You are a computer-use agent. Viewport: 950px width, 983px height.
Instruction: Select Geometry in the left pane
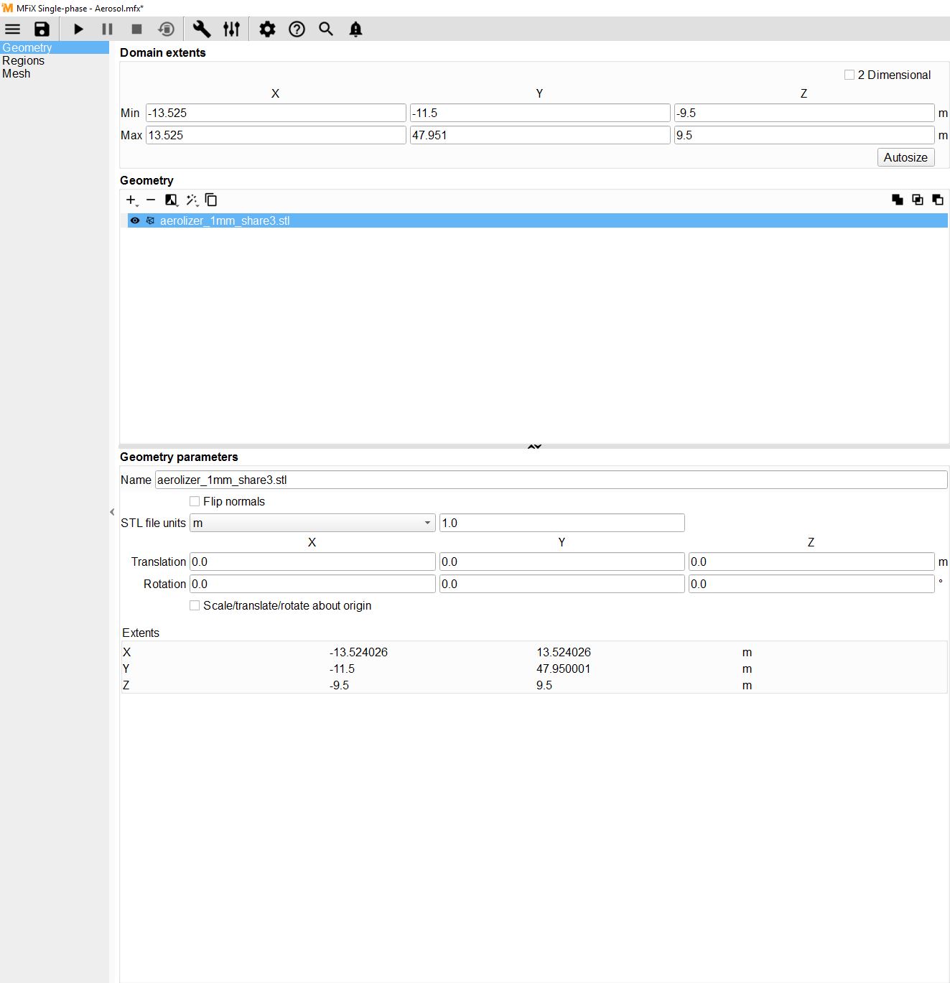pos(55,47)
